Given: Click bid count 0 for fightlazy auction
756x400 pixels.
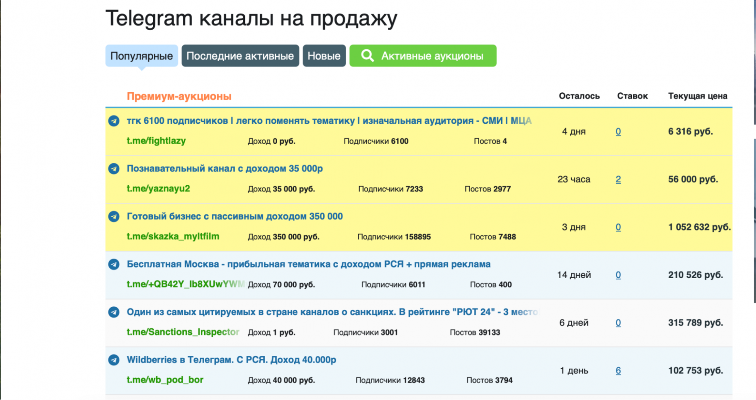Looking at the screenshot, I should click(x=618, y=131).
